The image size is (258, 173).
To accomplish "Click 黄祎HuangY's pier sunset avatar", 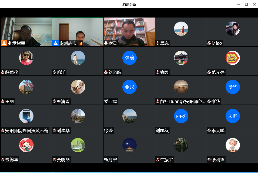I will pyautogui.click(x=181, y=87).
